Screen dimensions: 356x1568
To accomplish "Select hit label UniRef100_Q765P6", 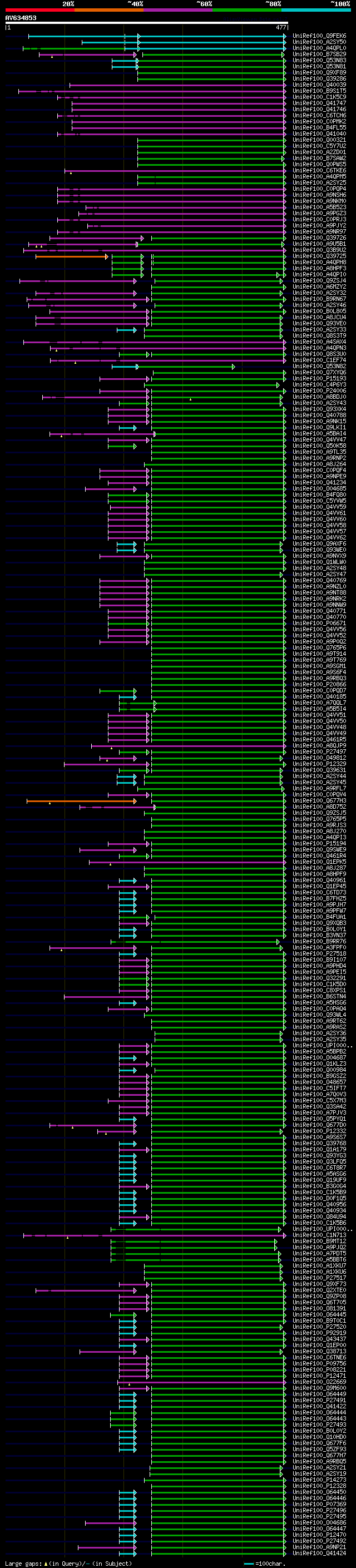I will (x=319, y=647).
